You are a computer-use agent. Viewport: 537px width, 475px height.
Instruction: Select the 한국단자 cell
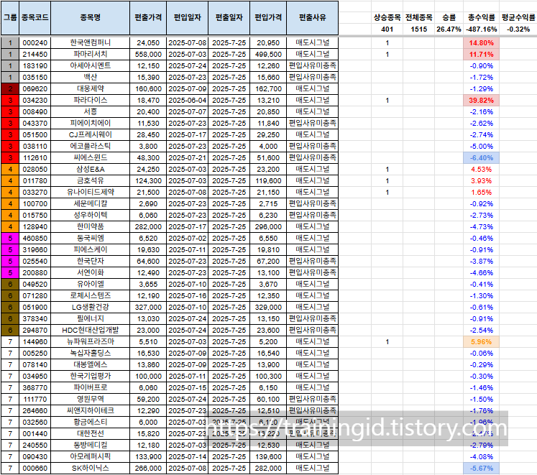coord(91,262)
